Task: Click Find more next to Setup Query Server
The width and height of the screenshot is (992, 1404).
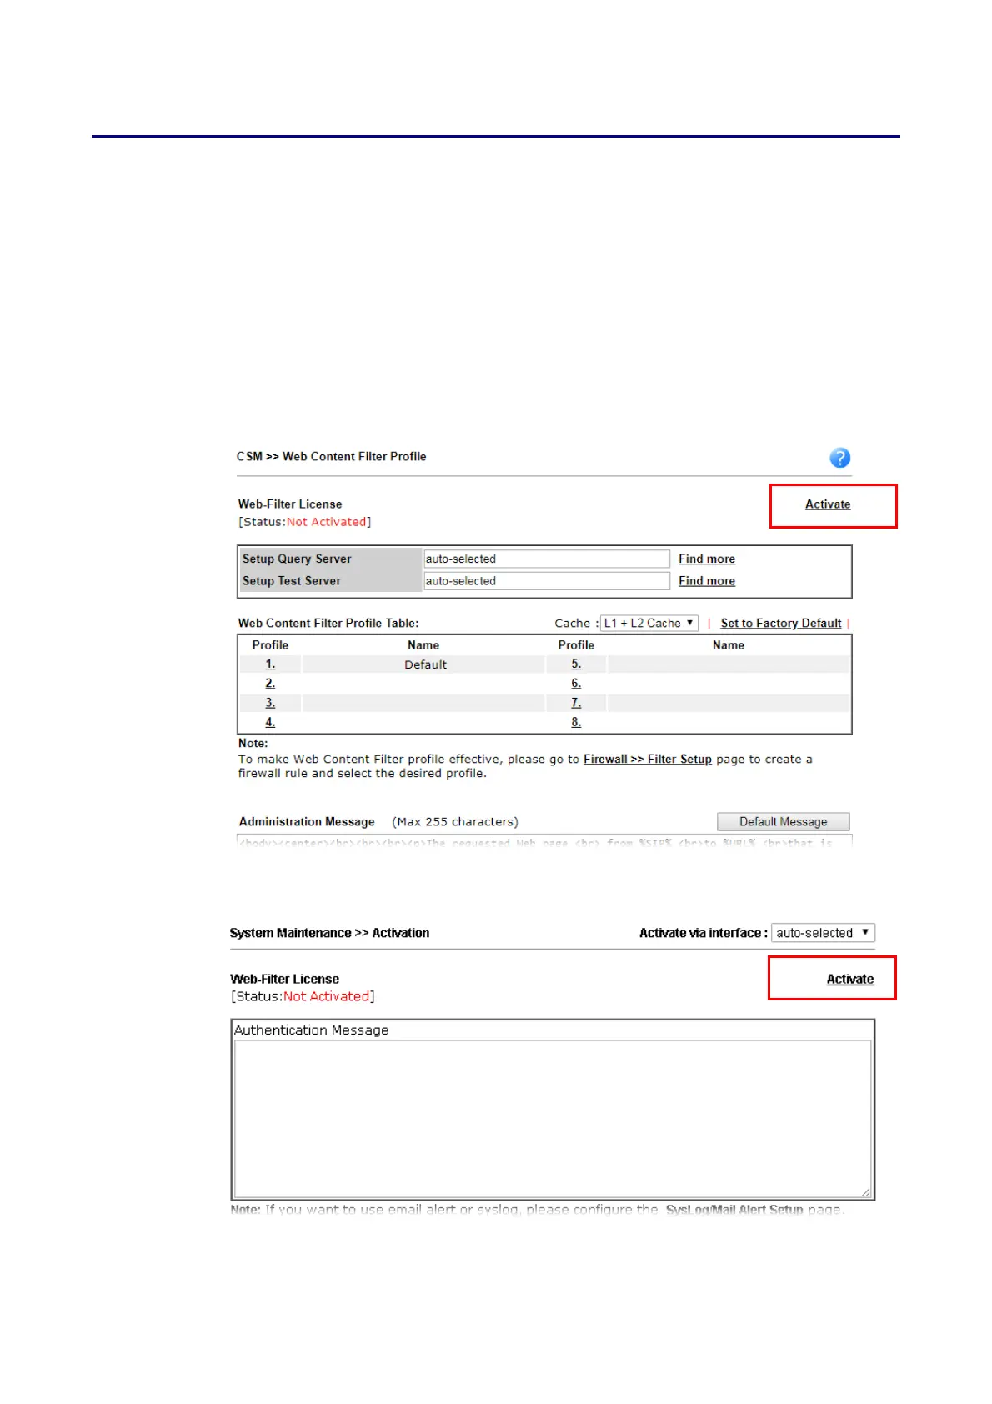Action: pos(707,559)
